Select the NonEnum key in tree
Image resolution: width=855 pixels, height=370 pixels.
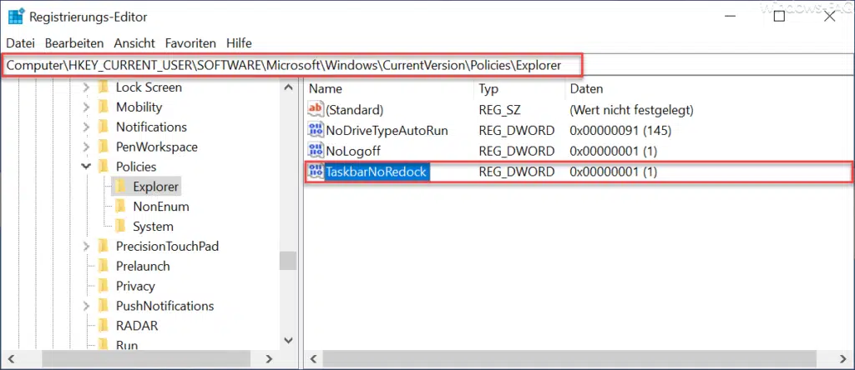(160, 207)
